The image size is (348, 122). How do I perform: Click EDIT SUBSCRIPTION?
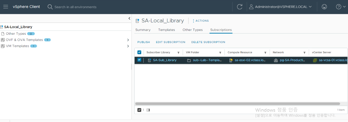click(x=170, y=42)
